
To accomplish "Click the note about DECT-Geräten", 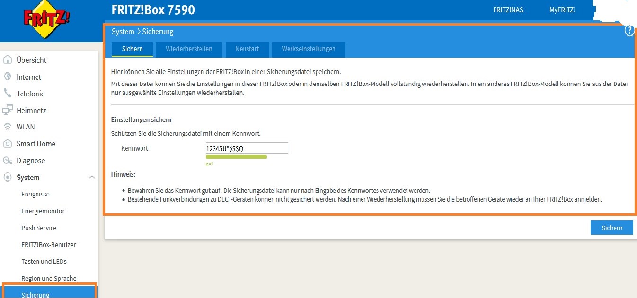I will (x=365, y=200).
